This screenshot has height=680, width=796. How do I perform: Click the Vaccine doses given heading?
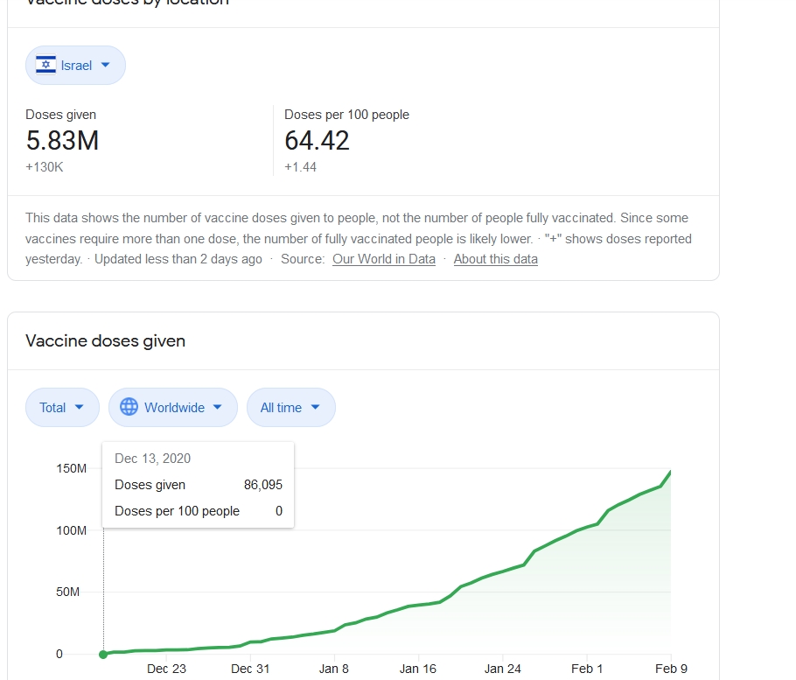click(105, 340)
